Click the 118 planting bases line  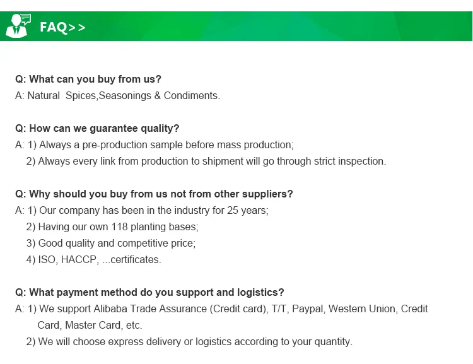pyautogui.click(x=112, y=227)
